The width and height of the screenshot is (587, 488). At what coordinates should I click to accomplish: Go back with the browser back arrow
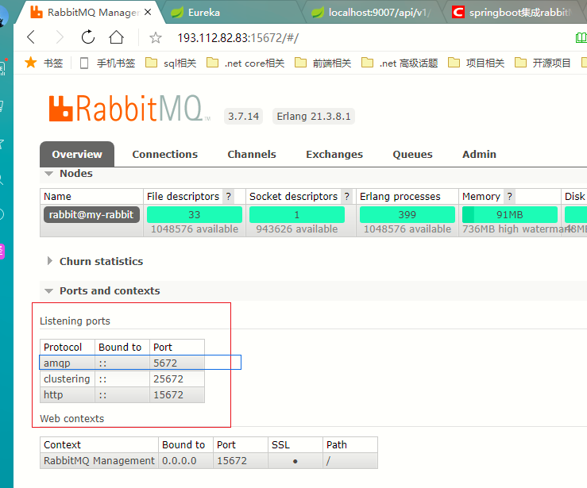[31, 37]
